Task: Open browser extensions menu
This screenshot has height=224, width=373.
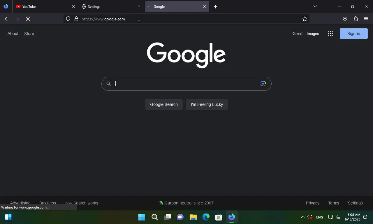Action: tap(356, 19)
